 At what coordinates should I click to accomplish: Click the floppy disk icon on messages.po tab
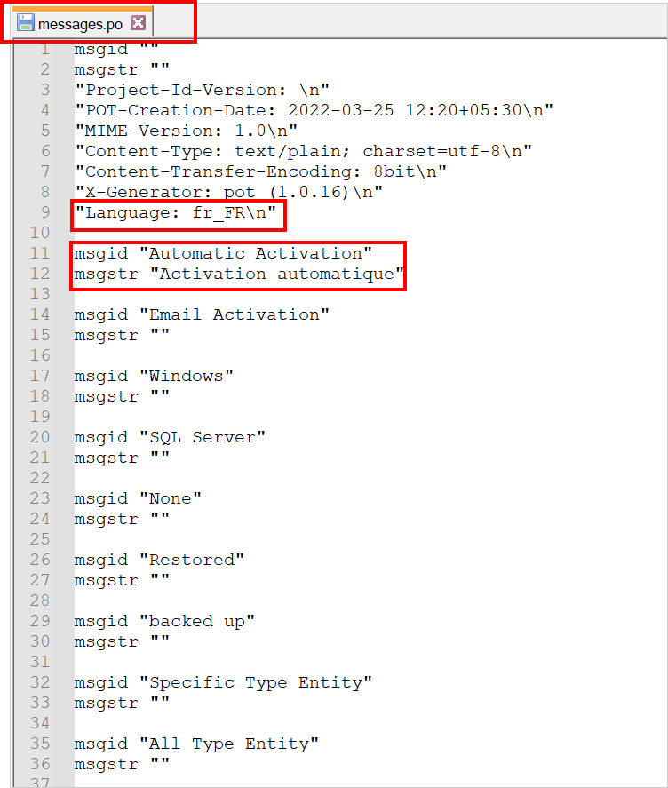[26, 23]
